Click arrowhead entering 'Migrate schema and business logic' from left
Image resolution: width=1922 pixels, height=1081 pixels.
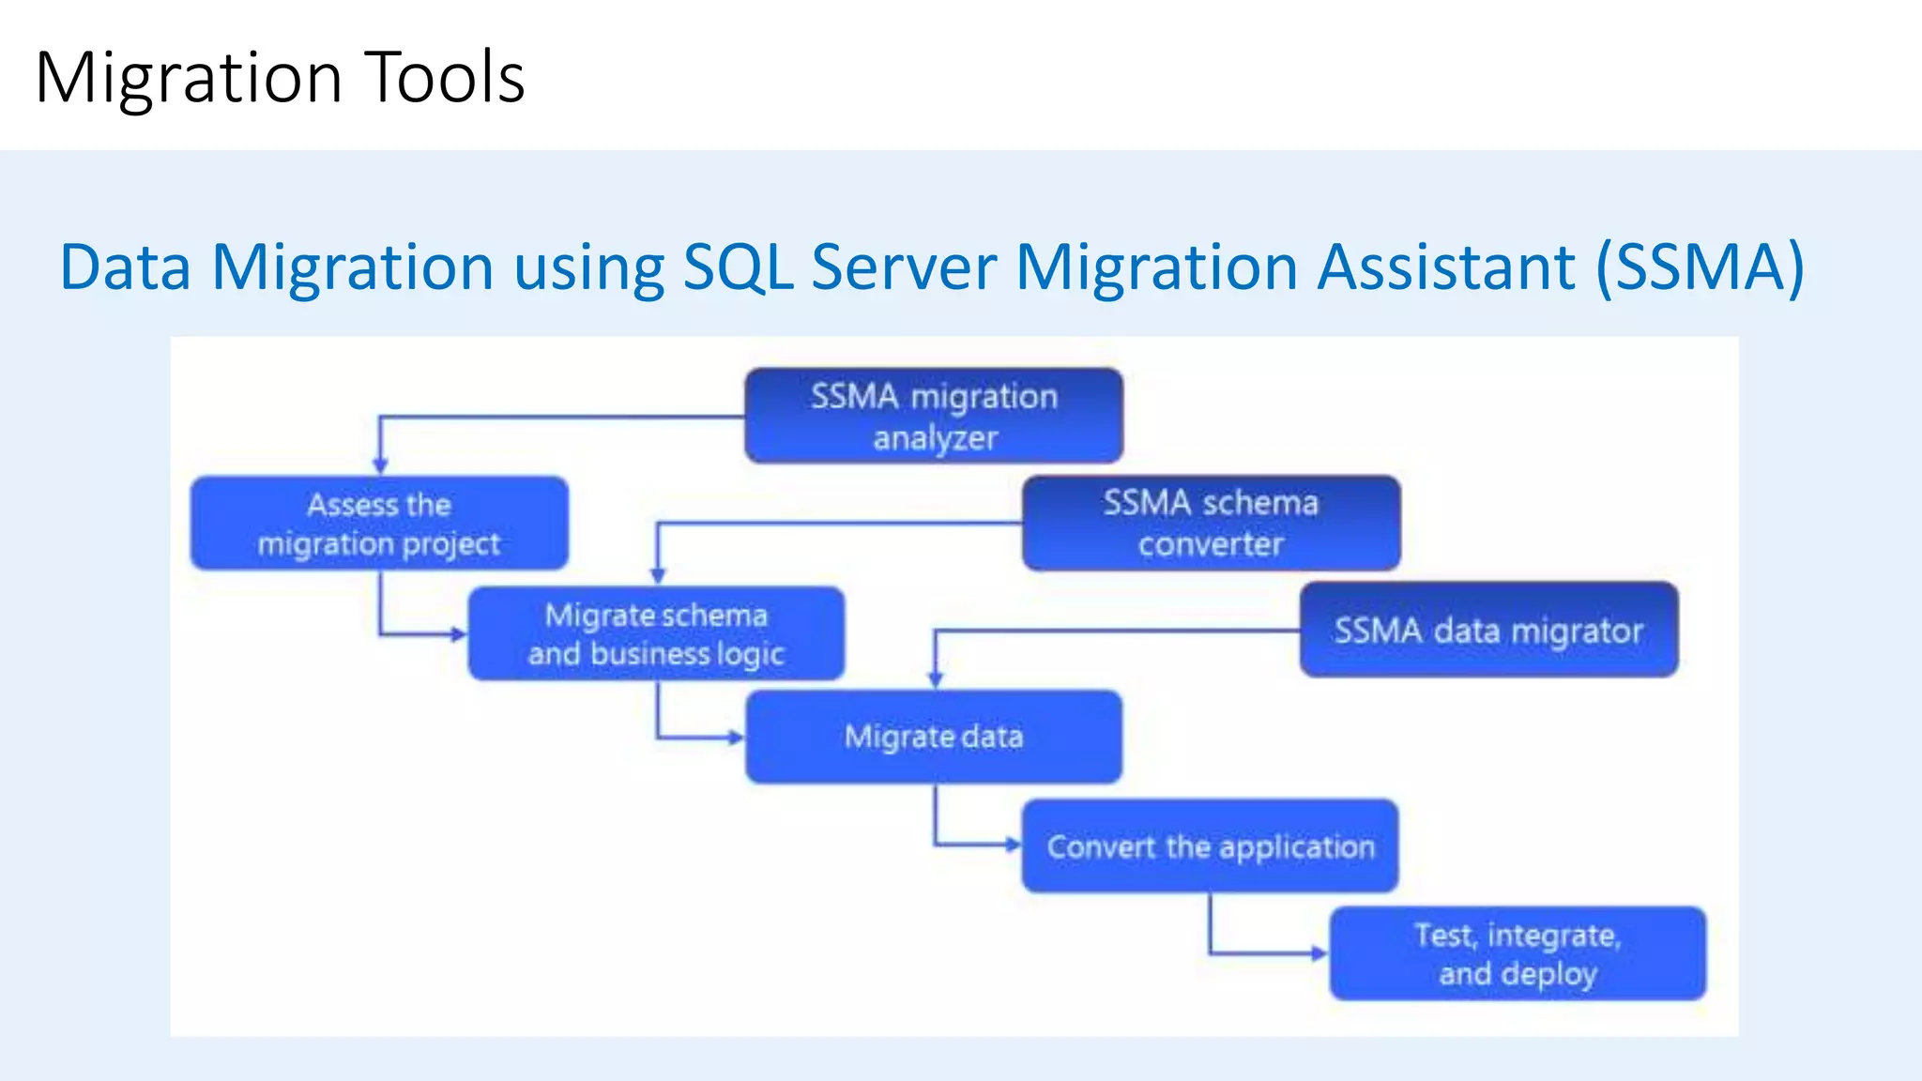[458, 635]
